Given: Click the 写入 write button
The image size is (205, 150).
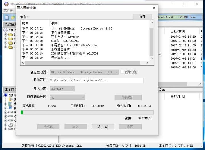Looking at the screenshot, I should [76, 127].
